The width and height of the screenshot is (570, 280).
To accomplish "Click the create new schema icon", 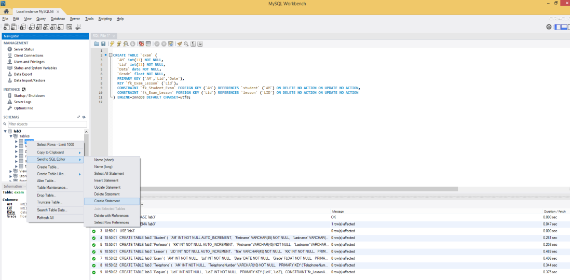I will click(x=32, y=26).
